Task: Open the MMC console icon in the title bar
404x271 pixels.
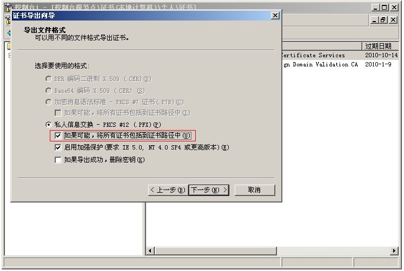Action: coord(9,7)
